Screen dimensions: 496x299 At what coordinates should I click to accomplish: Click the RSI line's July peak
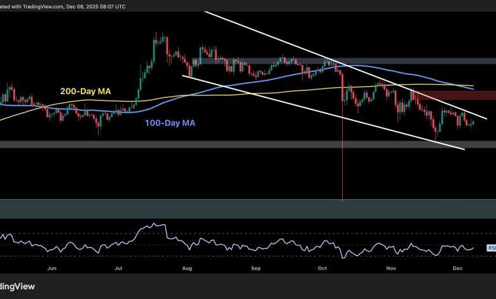pos(155,225)
